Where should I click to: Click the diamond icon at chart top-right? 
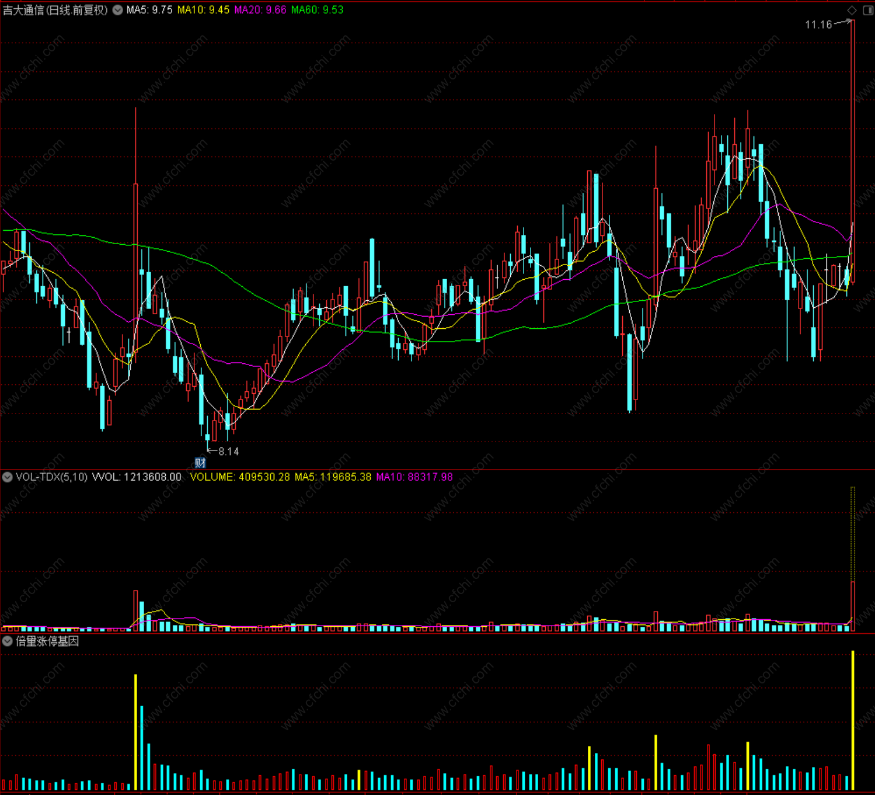point(852,10)
